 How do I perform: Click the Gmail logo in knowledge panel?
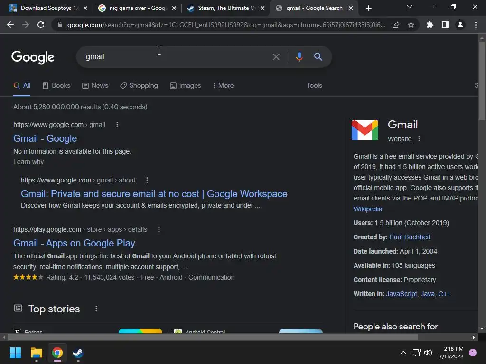[365, 130]
